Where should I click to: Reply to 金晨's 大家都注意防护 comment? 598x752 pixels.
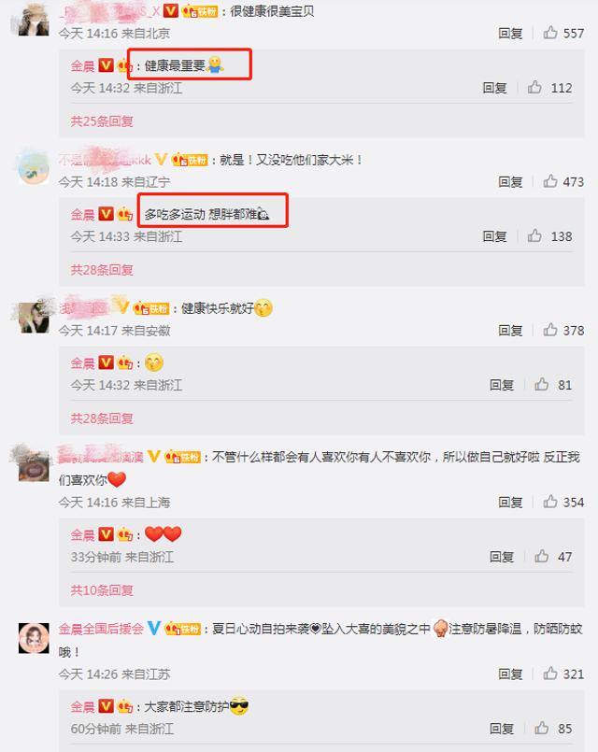tap(502, 729)
